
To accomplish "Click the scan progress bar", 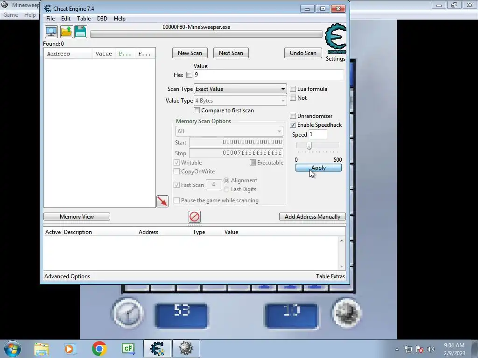I will [206, 34].
